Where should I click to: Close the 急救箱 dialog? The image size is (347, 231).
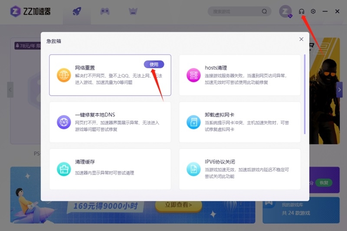tap(301, 39)
